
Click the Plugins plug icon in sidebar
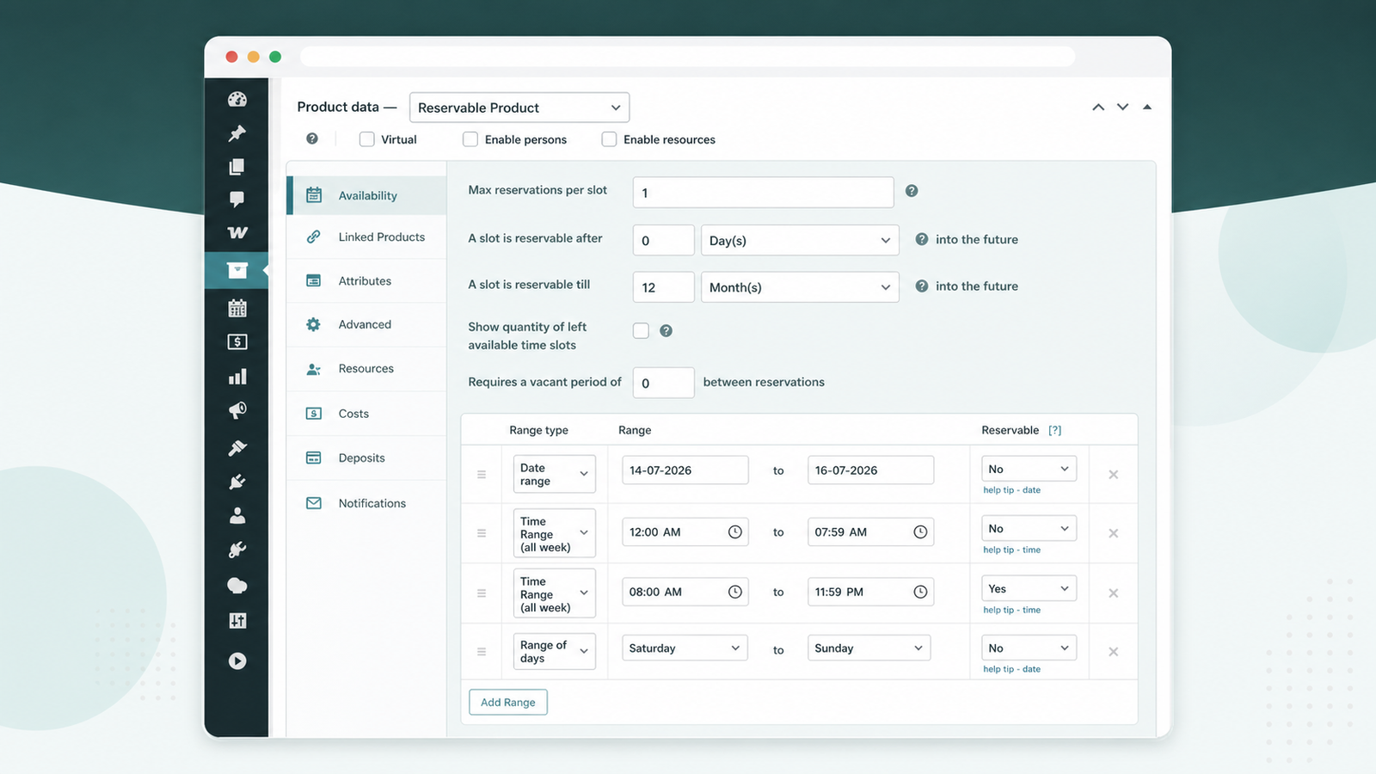click(237, 482)
